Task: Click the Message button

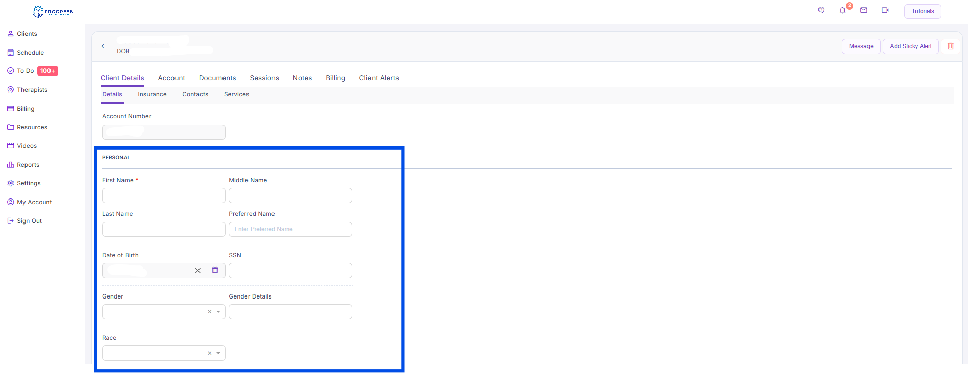Action: 861,46
